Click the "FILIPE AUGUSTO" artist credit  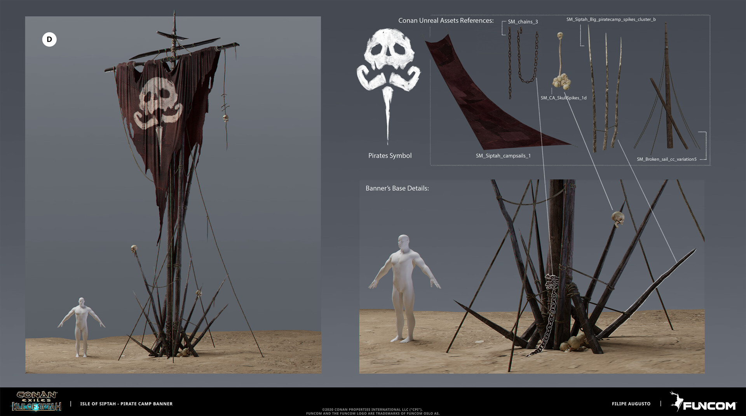pyautogui.click(x=631, y=404)
